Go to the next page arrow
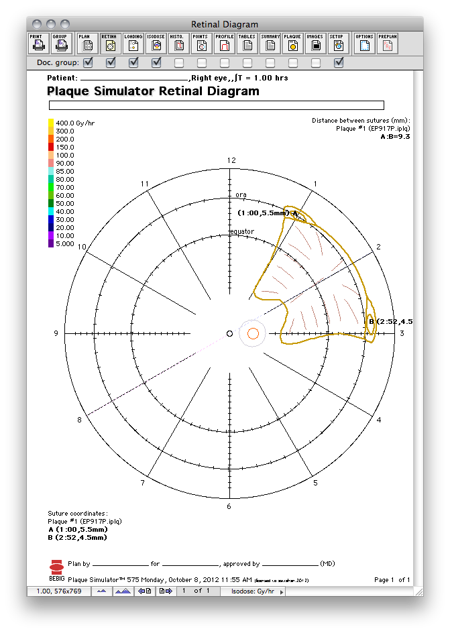 (x=166, y=591)
